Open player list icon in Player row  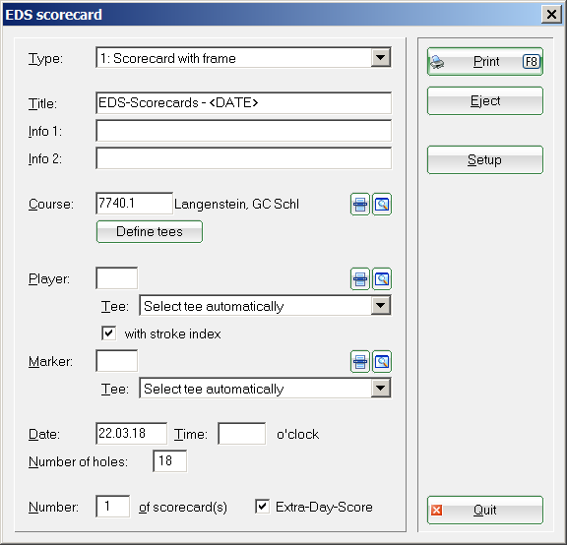(360, 279)
